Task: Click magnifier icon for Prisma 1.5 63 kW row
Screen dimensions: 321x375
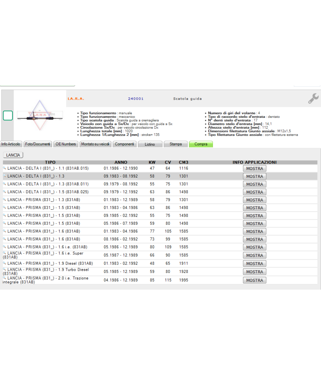Action: click(x=4, y=207)
